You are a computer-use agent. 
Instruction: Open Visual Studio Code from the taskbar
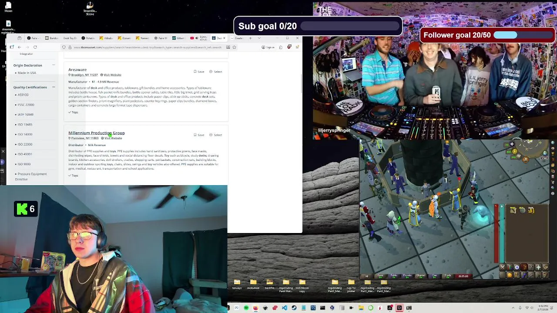(284, 308)
